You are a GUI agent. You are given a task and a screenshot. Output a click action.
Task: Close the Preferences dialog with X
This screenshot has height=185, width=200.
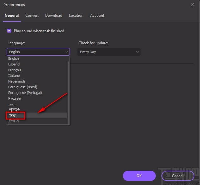(x=193, y=4)
